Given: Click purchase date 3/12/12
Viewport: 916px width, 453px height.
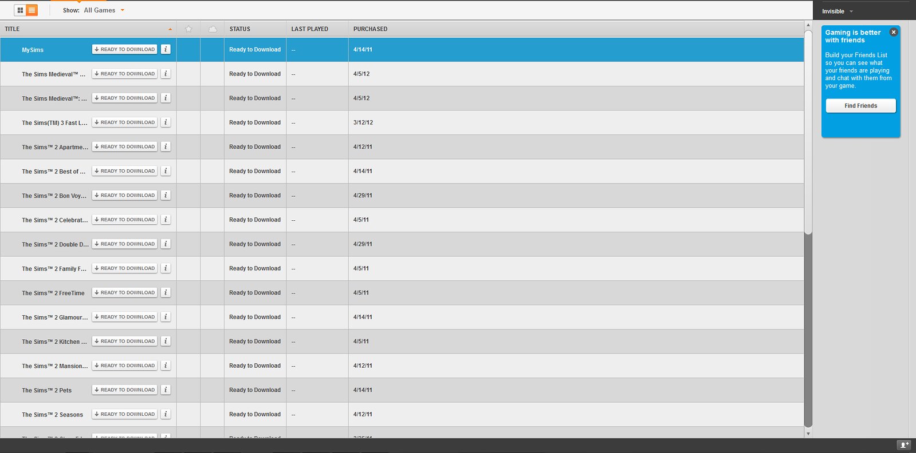Looking at the screenshot, I should coord(363,122).
